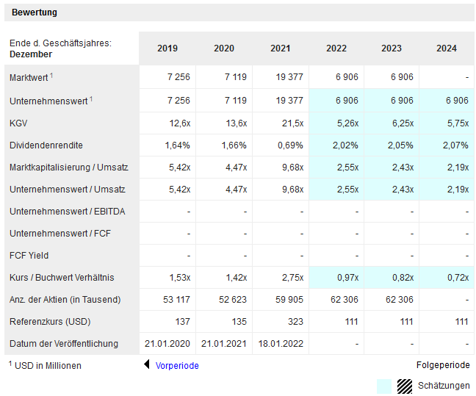
Task: Click the hatched Schätzungen legend icon
Action: pyautogui.click(x=405, y=386)
